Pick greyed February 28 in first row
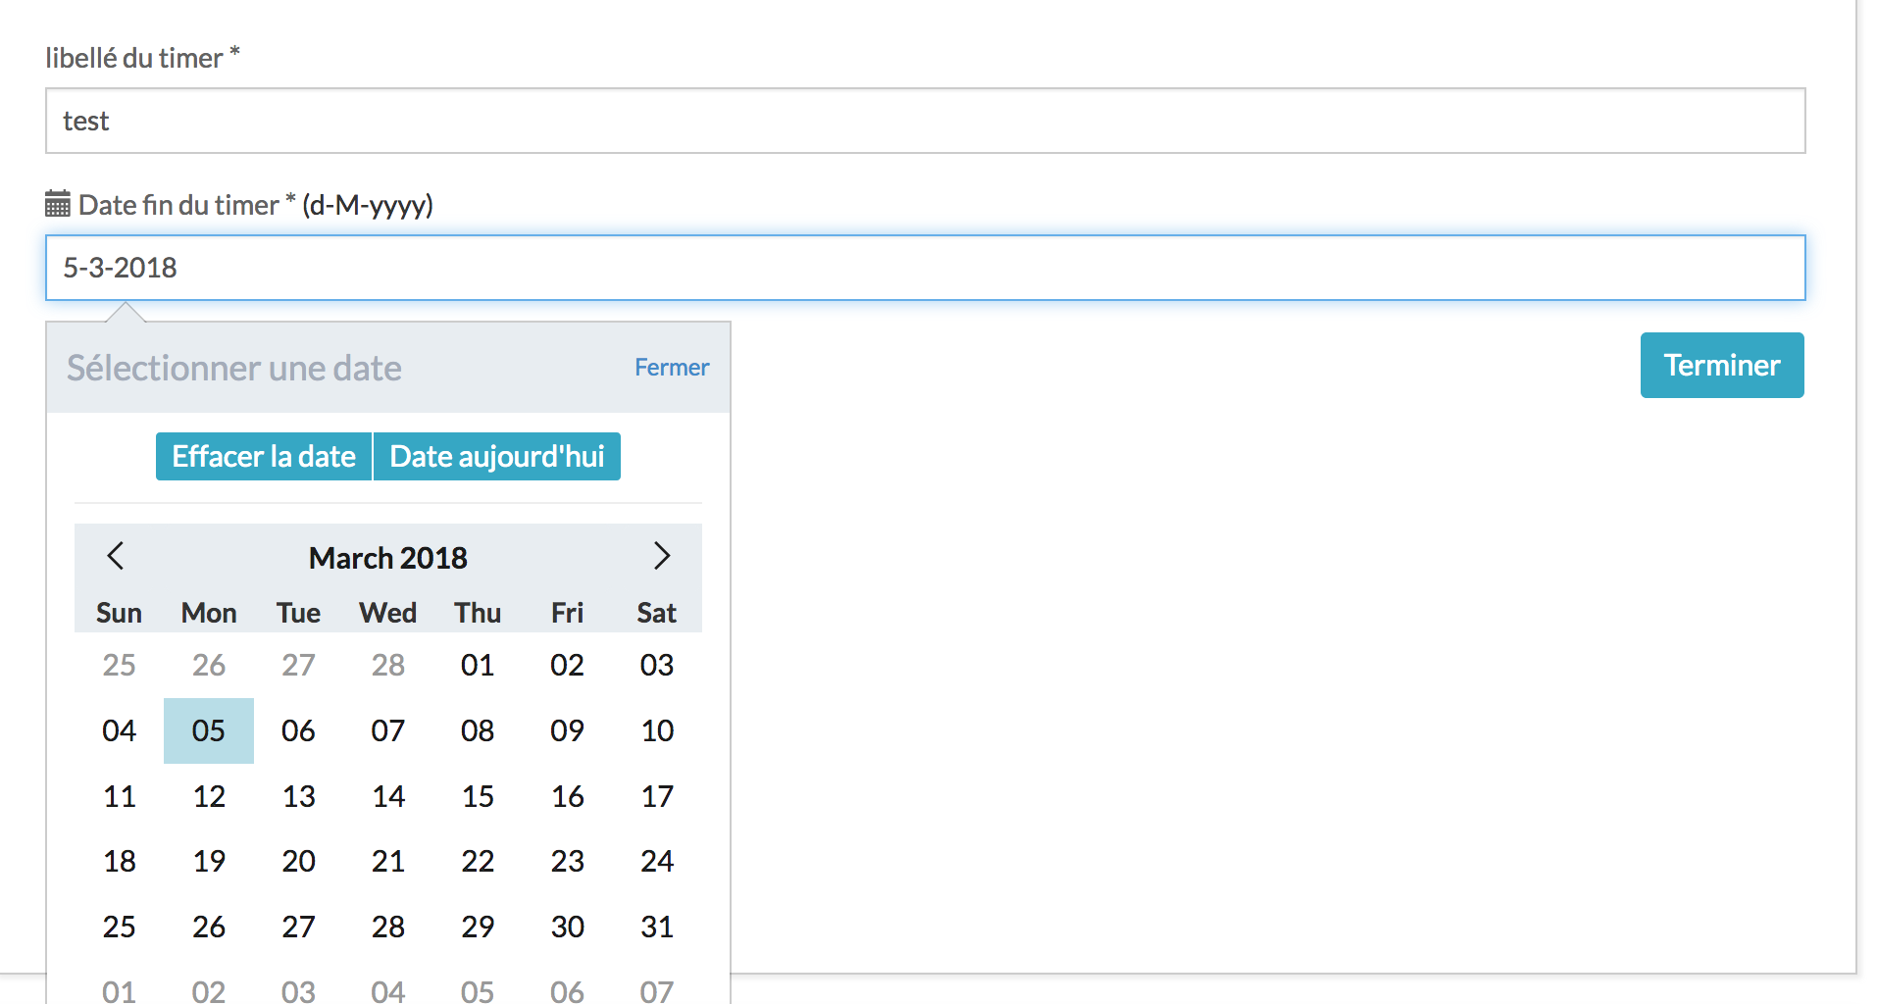Viewport: 1877px width, 1004px height. click(x=388, y=665)
